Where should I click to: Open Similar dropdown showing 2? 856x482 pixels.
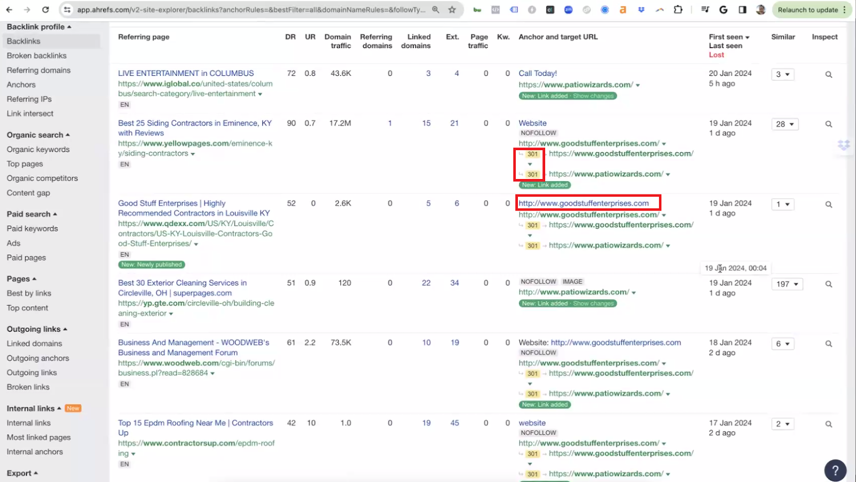pyautogui.click(x=783, y=424)
